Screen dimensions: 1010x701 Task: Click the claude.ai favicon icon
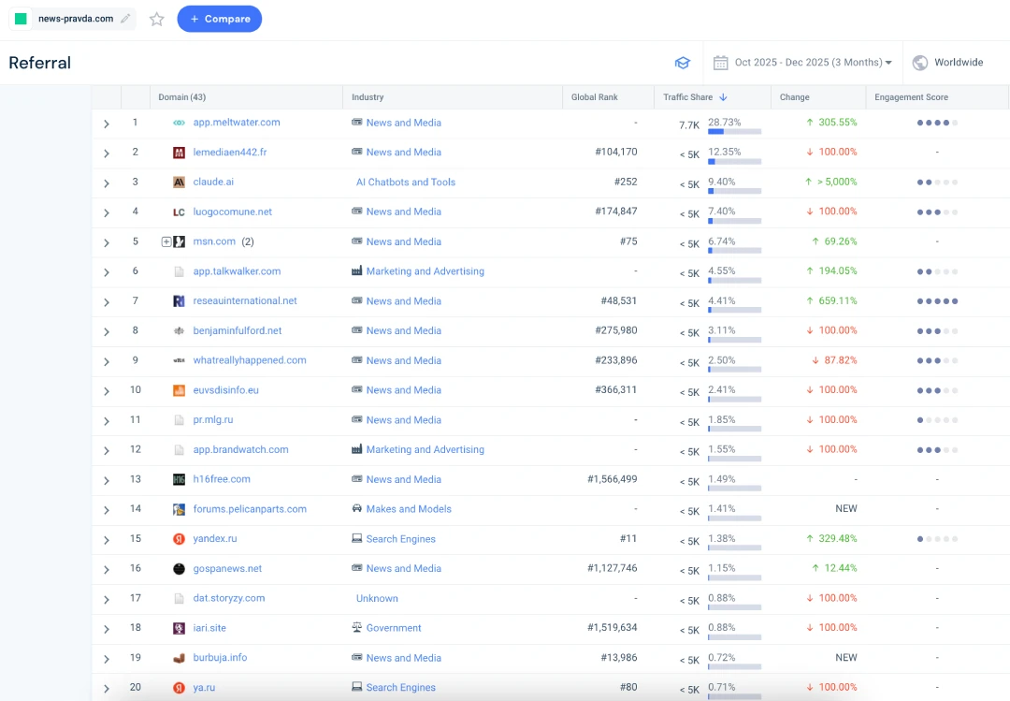tap(179, 183)
